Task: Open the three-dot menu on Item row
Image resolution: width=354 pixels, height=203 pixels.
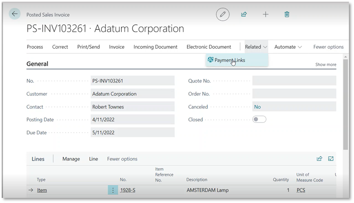Action: coord(113,190)
